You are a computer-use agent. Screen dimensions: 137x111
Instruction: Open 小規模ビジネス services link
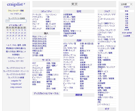pos(53,75)
